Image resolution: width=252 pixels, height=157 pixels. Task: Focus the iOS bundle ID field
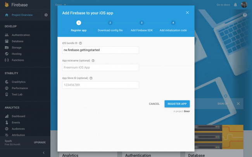point(100,50)
